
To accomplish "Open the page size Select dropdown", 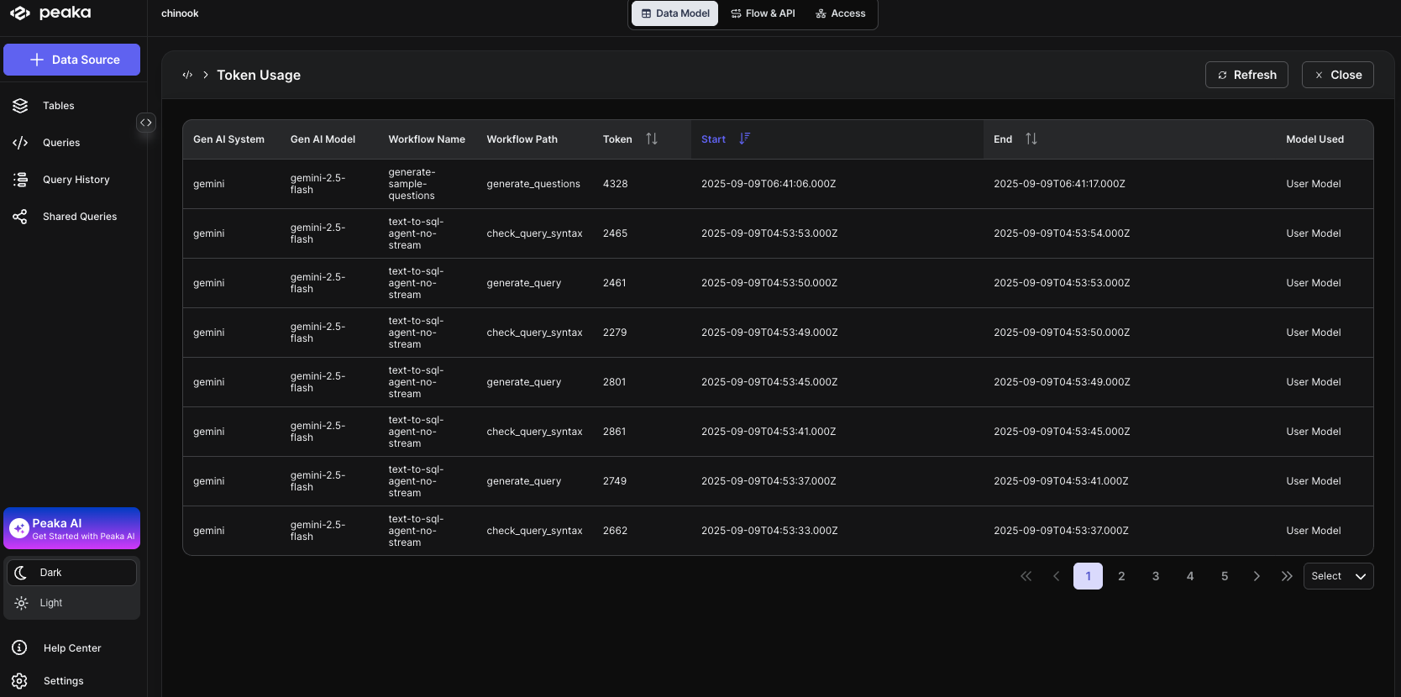I will point(1338,576).
